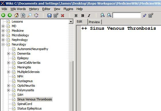
Task: Click the red X delete page icon
Action: coord(63,16)
